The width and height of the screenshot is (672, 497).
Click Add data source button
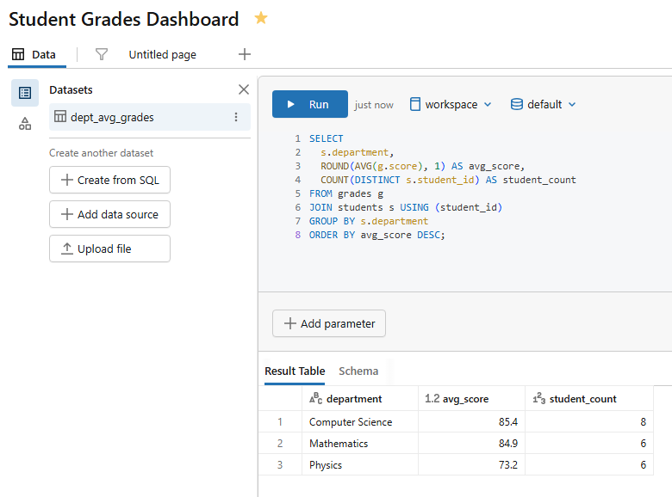109,214
